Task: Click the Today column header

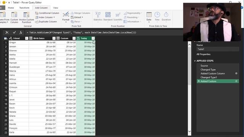Action: coord(85,38)
